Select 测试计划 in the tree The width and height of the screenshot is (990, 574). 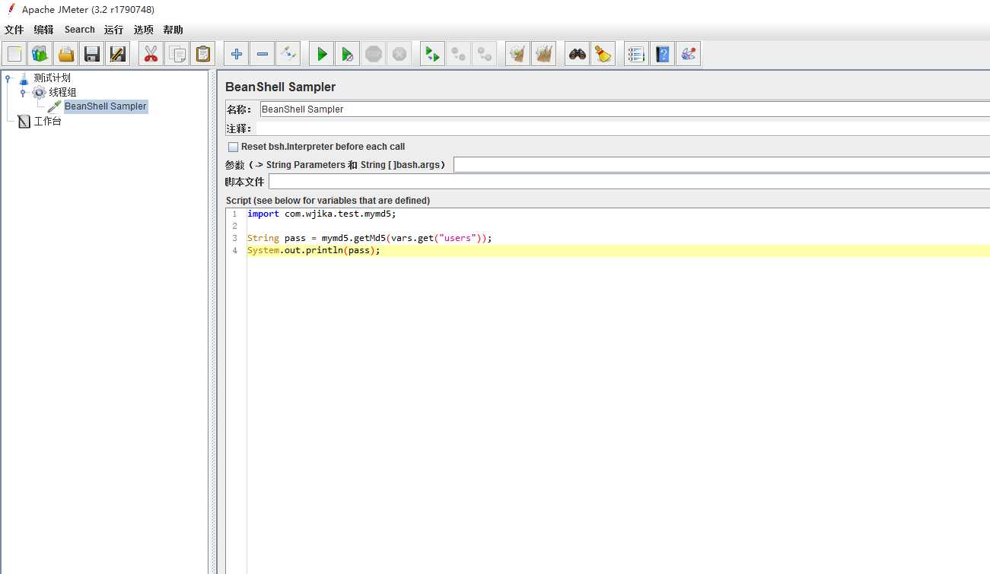click(x=52, y=78)
